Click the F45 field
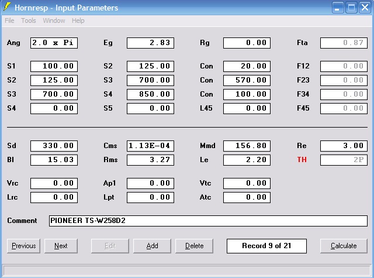 click(x=344, y=108)
